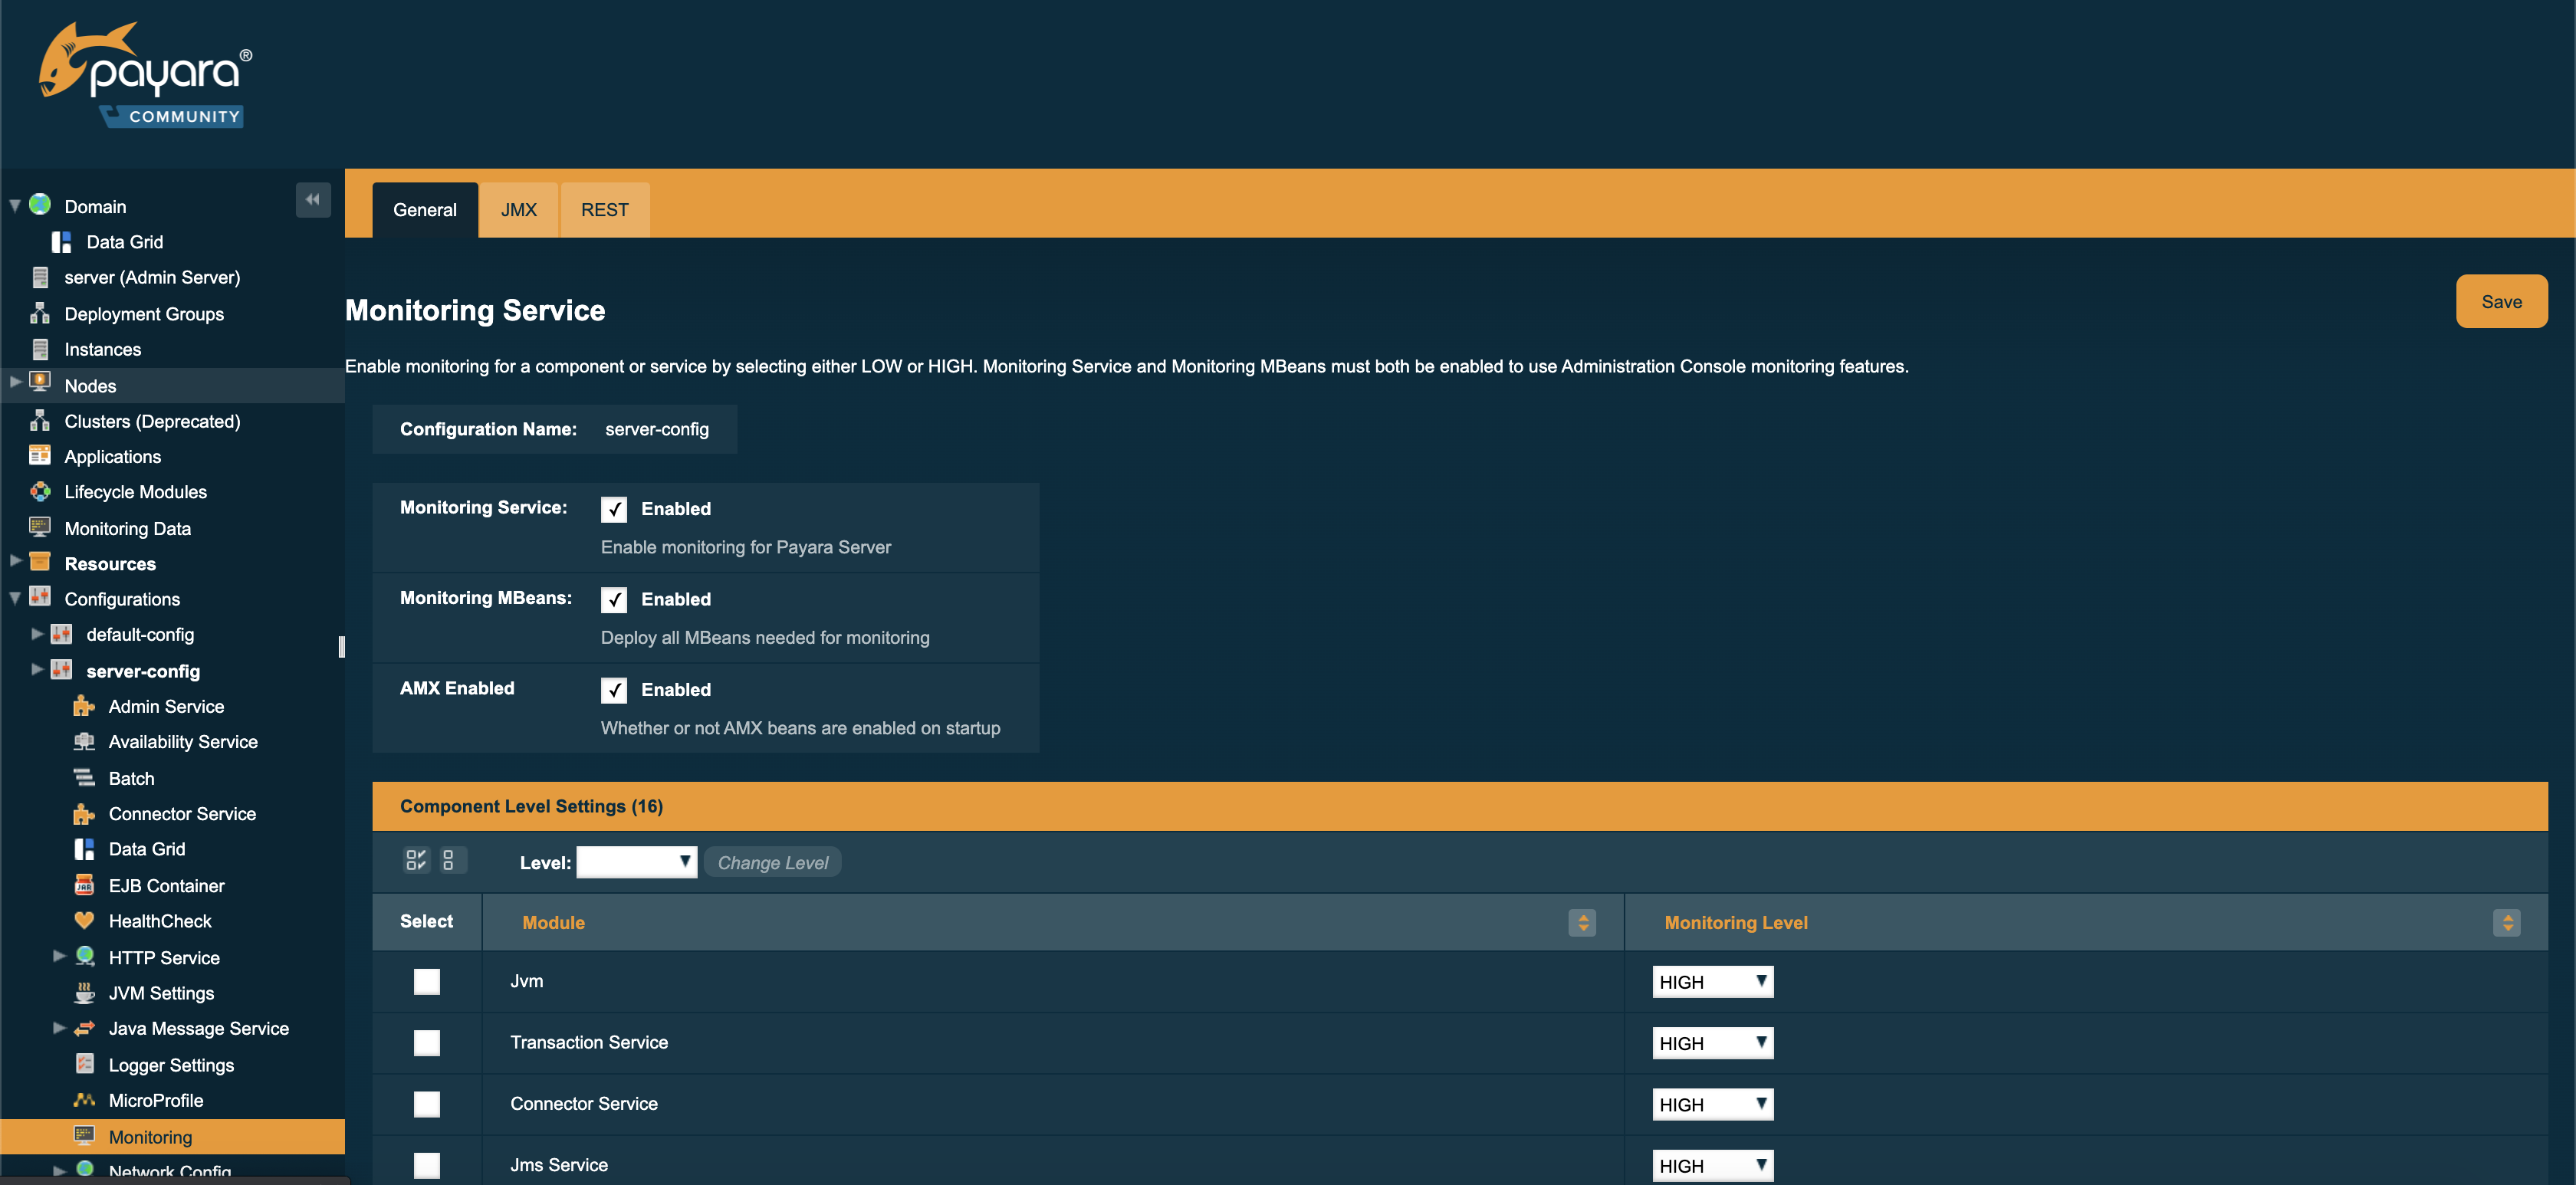Click the server-config configuration name value
Viewport: 2576px width, 1185px height.
coord(657,429)
